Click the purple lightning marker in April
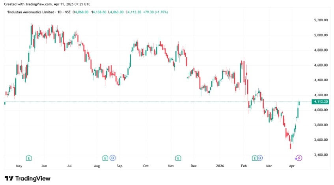The height and width of the screenshot is (185, 334). (x=299, y=158)
